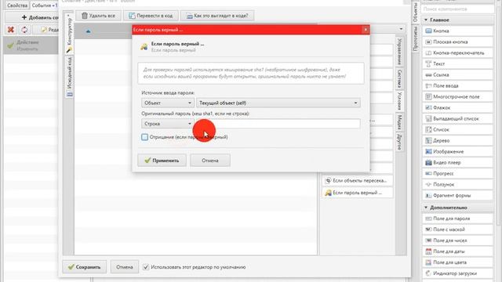Open the Исходный код vertical tab

pos(69,77)
